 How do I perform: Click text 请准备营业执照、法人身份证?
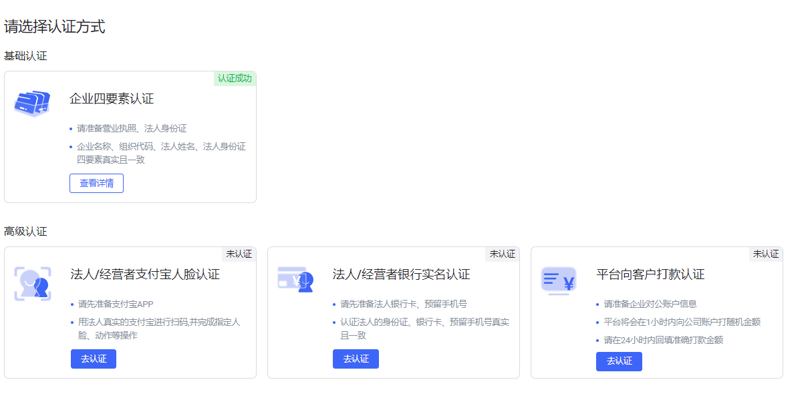(x=132, y=128)
